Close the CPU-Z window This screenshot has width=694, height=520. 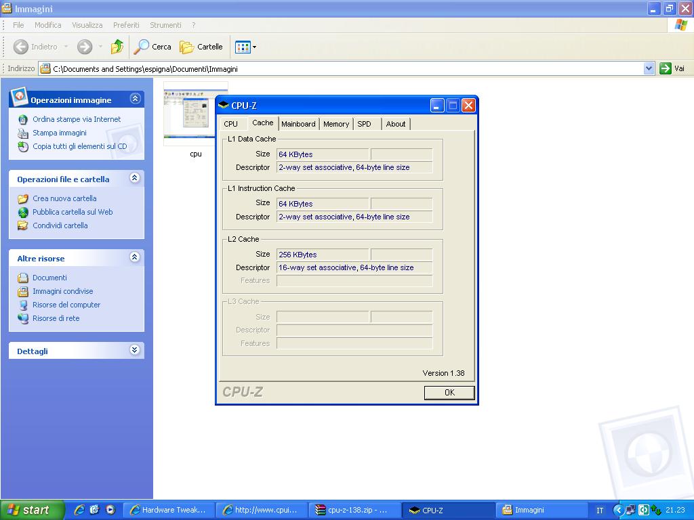point(468,105)
